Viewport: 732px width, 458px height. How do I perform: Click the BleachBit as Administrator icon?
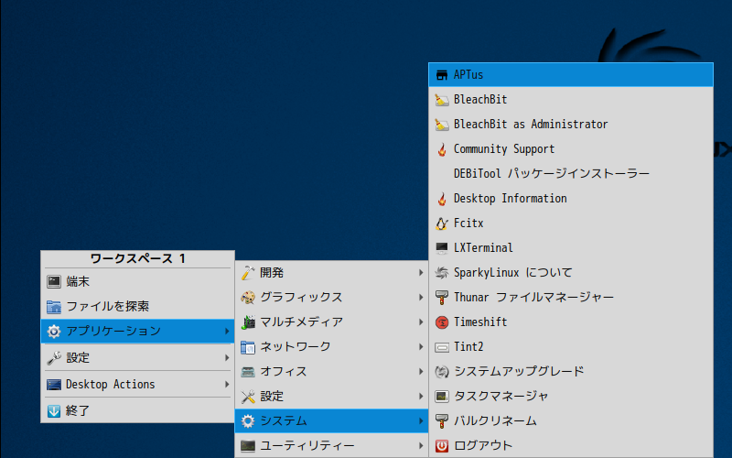click(x=442, y=125)
